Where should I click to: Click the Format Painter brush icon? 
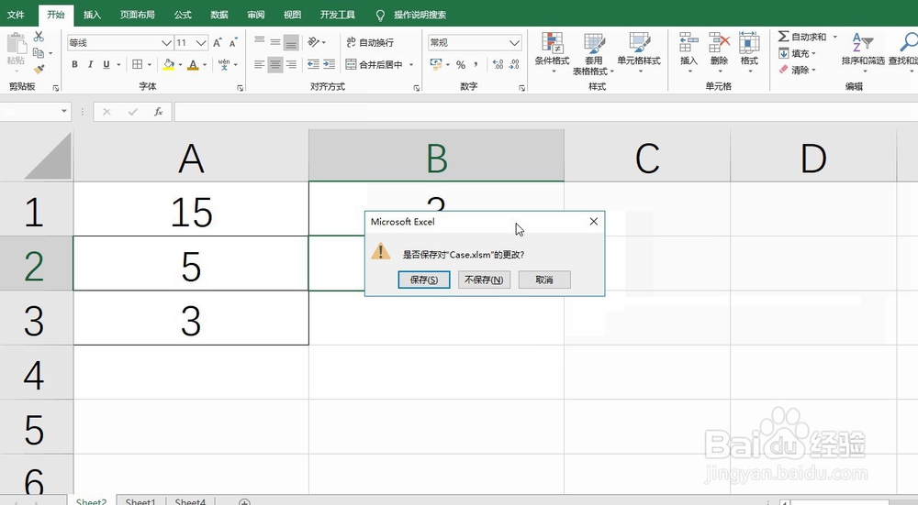pos(39,69)
